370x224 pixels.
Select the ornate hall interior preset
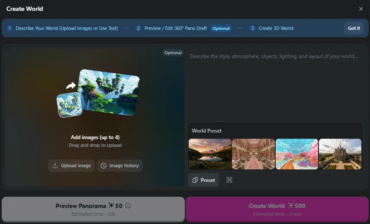[x=254, y=154]
